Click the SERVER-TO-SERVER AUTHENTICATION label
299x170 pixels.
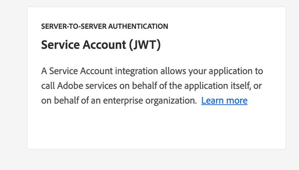pos(104,26)
